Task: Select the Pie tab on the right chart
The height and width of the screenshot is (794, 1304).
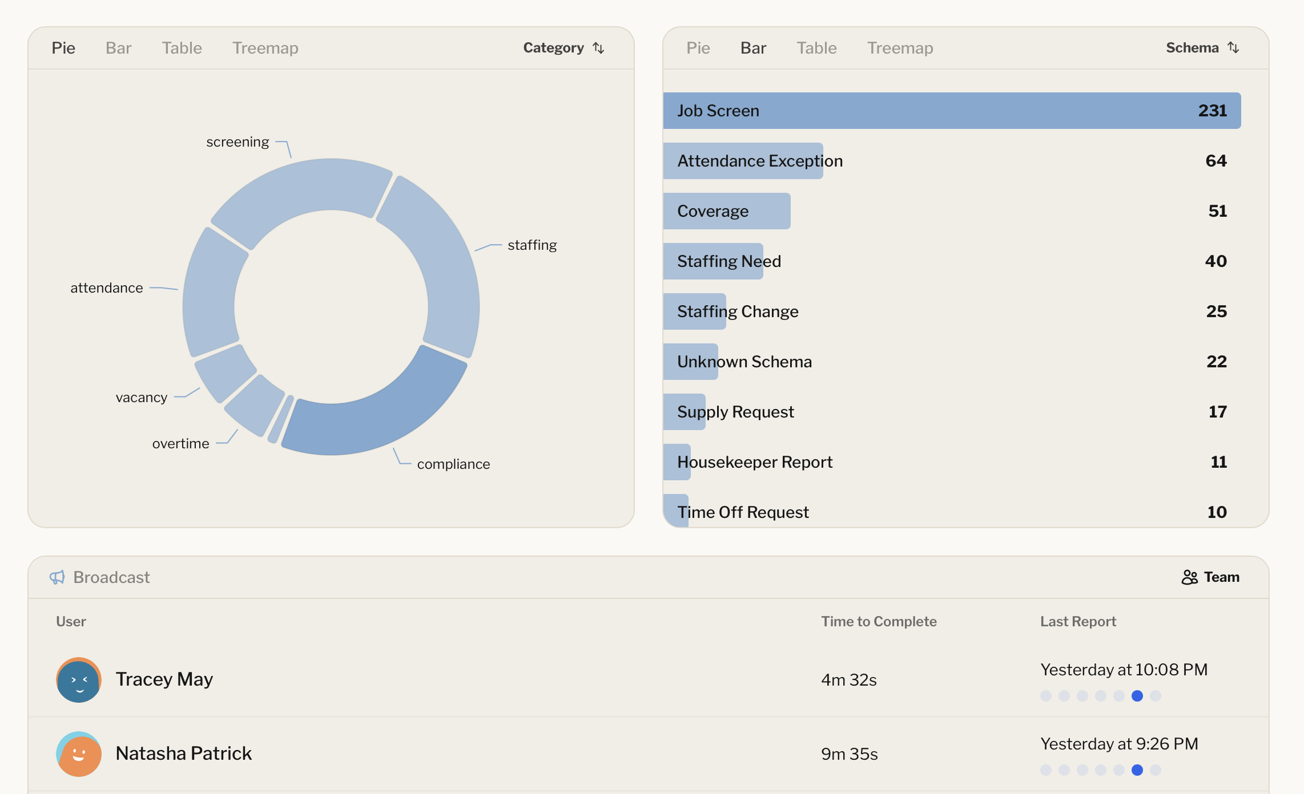Action: click(698, 48)
